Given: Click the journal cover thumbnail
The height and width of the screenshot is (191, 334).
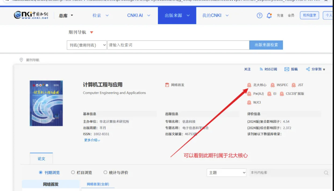Looking at the screenshot, I should [46, 103].
